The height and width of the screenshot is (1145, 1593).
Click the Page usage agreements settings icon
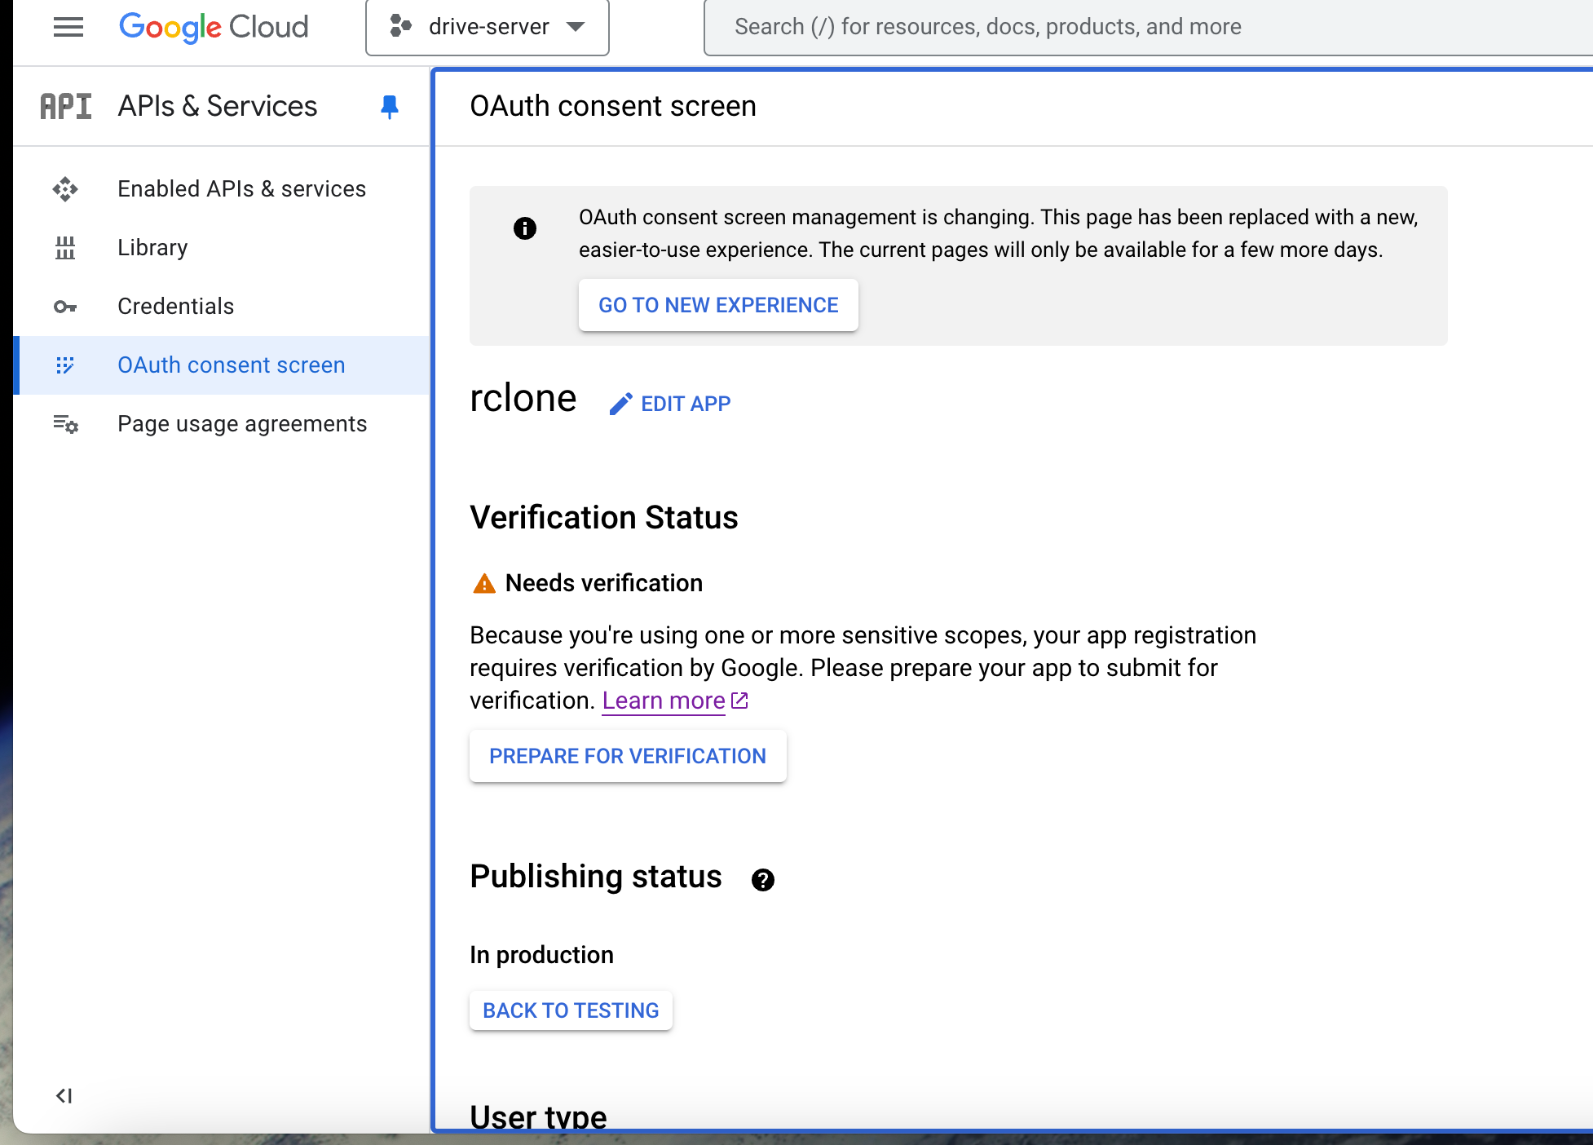point(65,424)
